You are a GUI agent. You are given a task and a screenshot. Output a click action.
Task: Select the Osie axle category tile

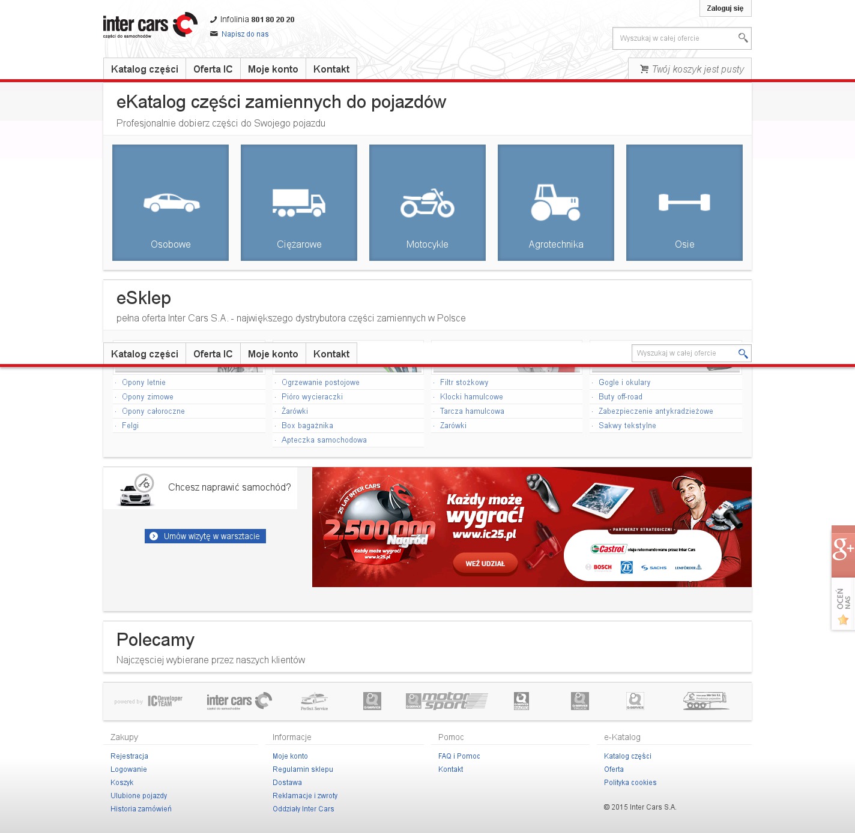pyautogui.click(x=684, y=203)
